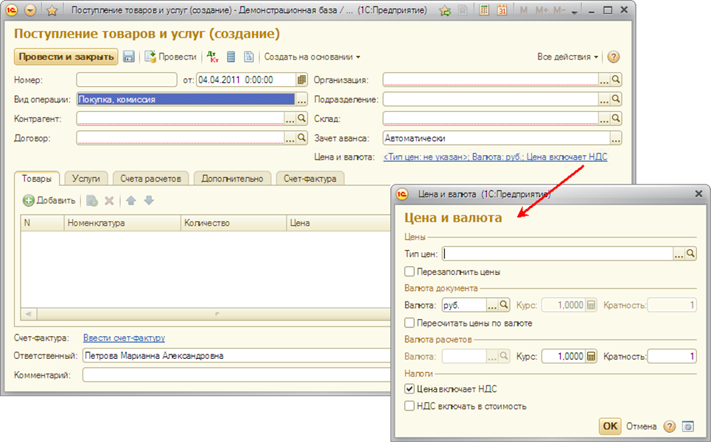Image resolution: width=711 pixels, height=442 pixels.
Task: Click magnifier icon beside Организация field
Action: [617, 80]
